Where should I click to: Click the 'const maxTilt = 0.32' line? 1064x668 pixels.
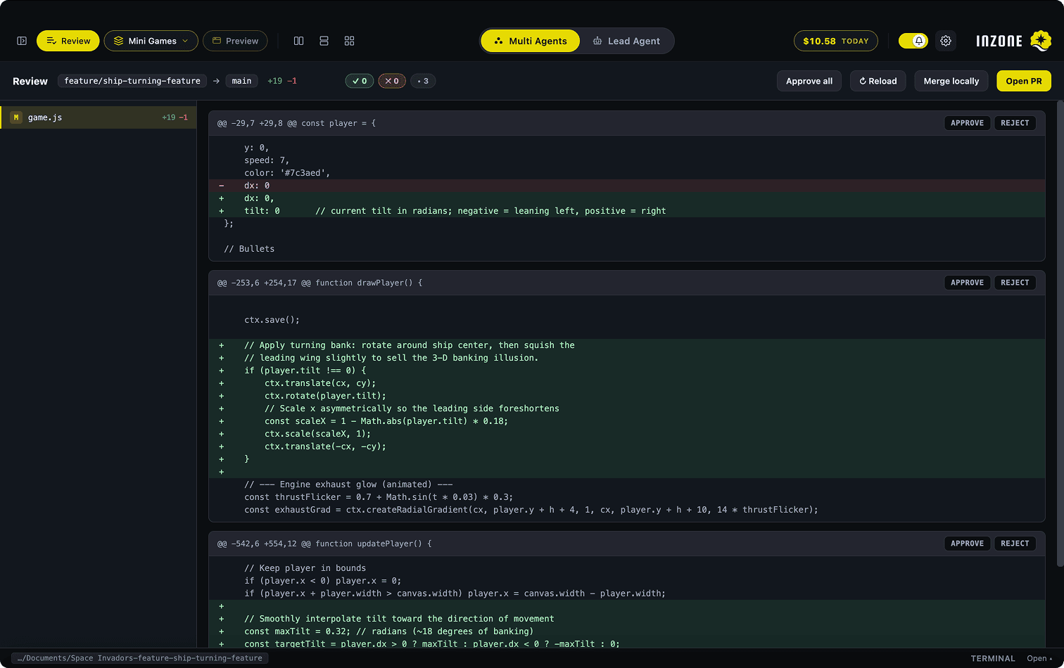[x=626, y=631]
